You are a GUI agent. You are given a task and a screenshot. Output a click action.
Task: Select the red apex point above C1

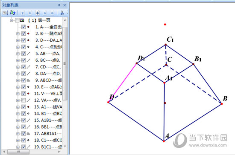point(165,24)
